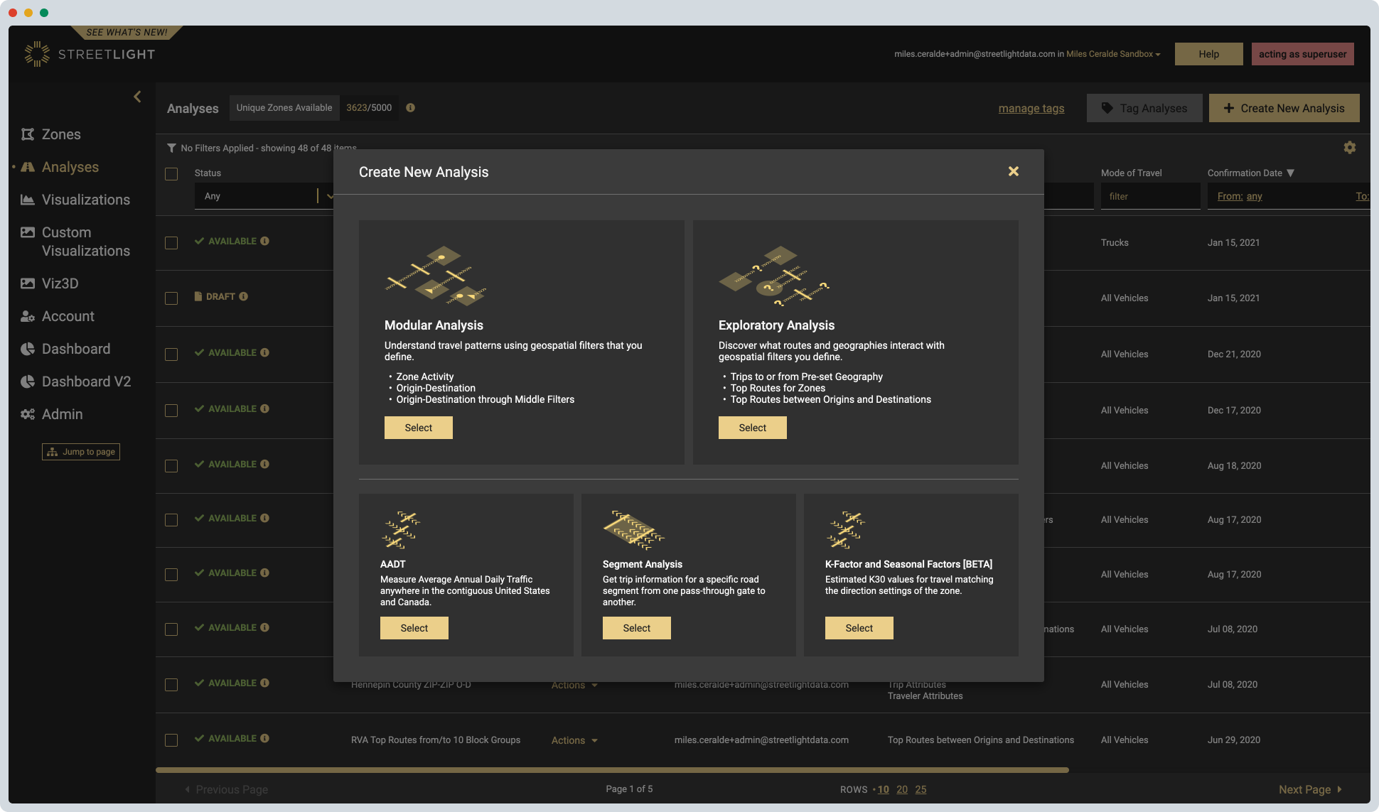Click the Unique Zones Available info icon
Screen dimensions: 1379x812
(410, 108)
